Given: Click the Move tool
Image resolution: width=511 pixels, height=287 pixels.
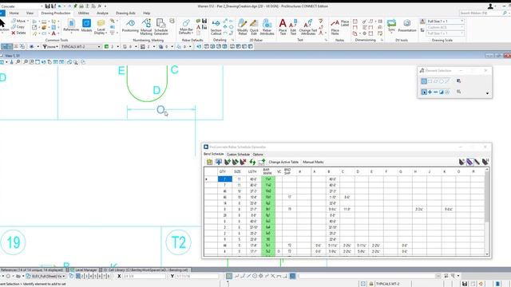Looking at the screenshot, I should coord(18,21).
